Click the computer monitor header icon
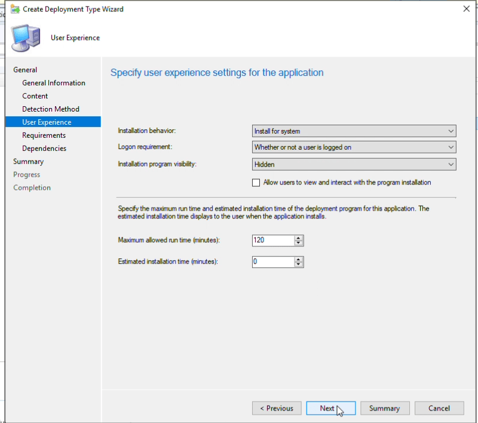The width and height of the screenshot is (478, 423). [x=26, y=38]
